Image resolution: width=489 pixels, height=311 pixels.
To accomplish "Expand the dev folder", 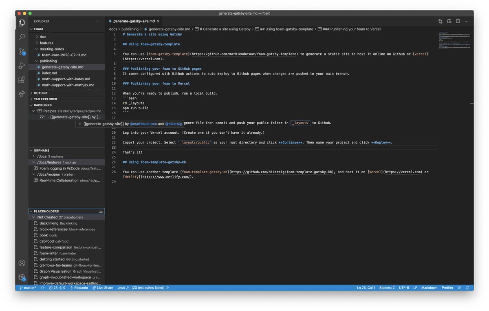I will tap(66, 37).
